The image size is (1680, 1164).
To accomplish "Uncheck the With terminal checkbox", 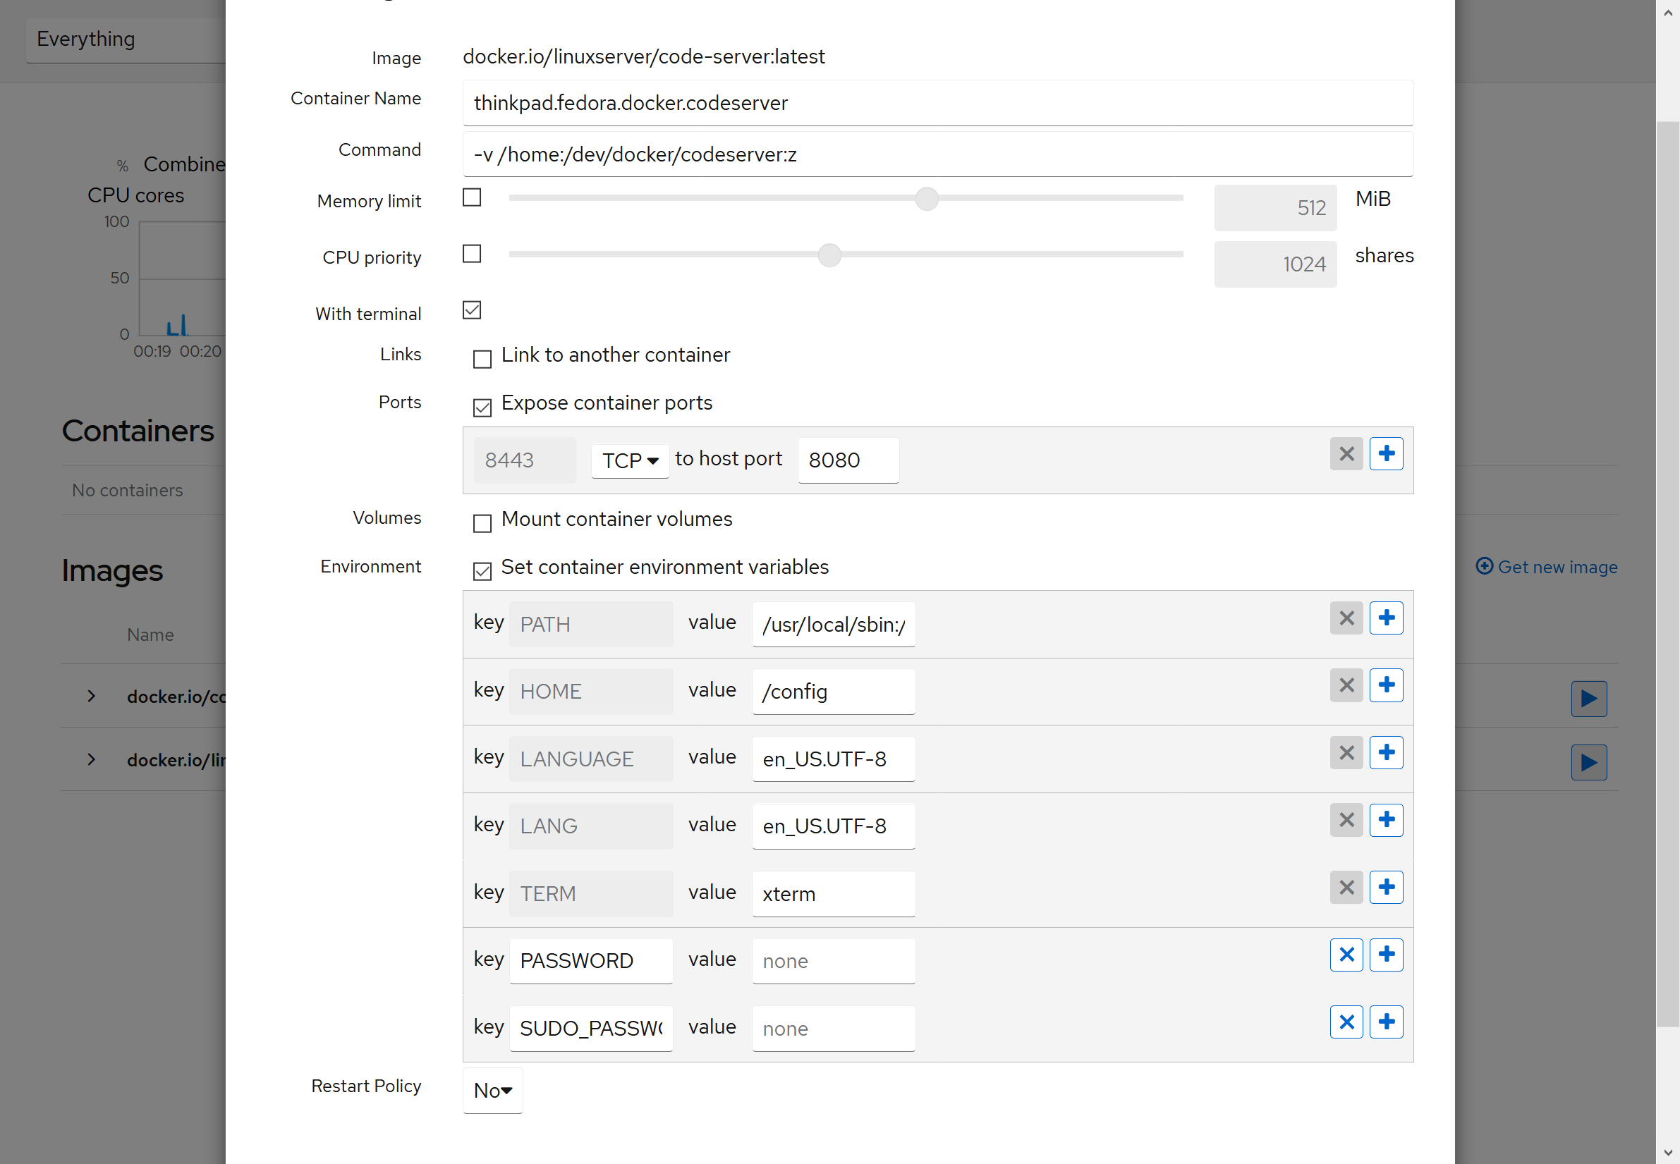I will pyautogui.click(x=472, y=310).
